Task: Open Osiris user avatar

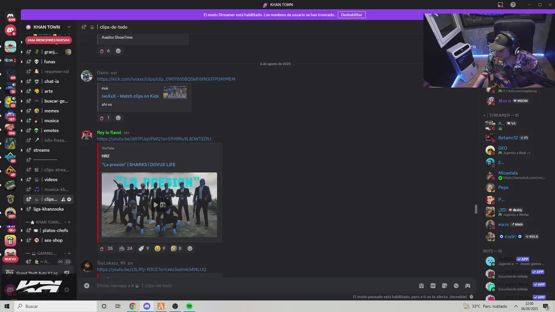Action: coord(87,76)
